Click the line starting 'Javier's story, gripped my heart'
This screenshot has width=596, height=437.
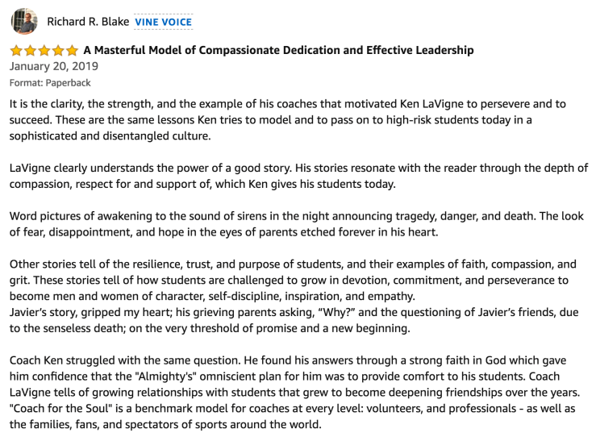(292, 319)
